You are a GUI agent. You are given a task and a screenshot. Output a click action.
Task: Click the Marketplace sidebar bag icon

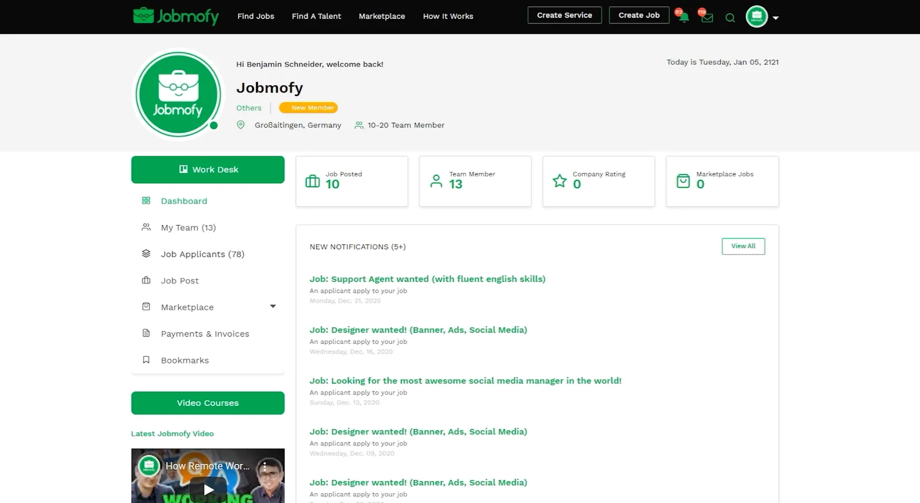click(x=146, y=307)
